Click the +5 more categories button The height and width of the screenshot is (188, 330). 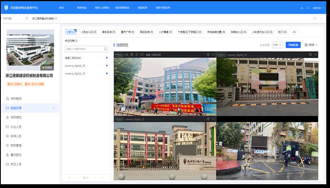294,32
